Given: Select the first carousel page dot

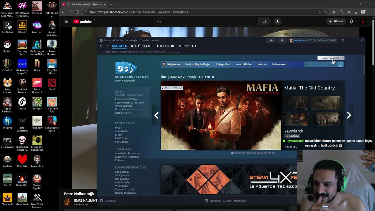Looking at the screenshot, I should tap(232, 153).
